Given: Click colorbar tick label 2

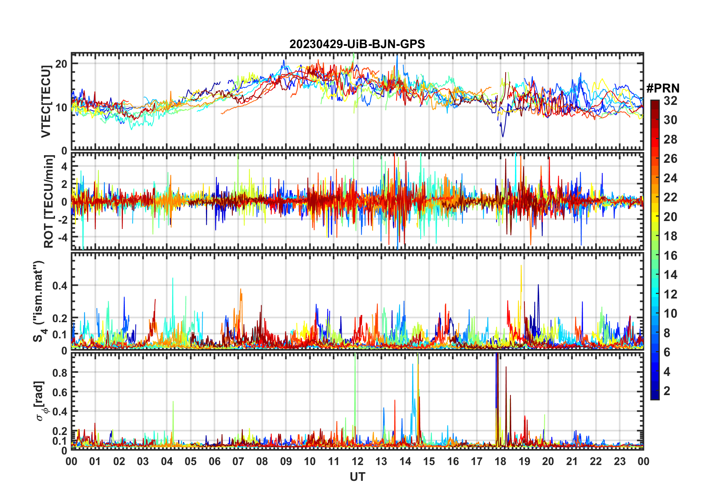Looking at the screenshot, I should click(667, 391).
